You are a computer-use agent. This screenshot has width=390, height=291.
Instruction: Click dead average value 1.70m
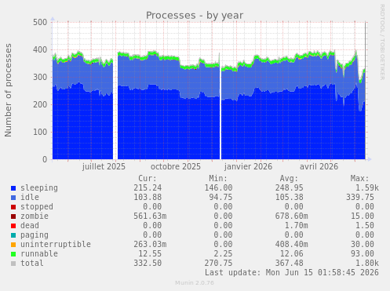coord(297,226)
